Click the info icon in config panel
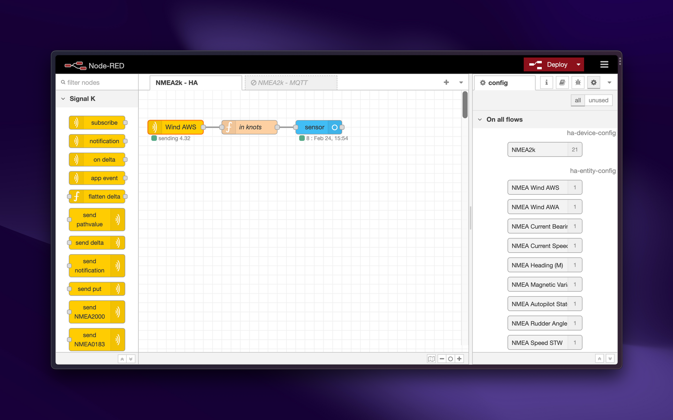673x420 pixels. tap(546, 82)
